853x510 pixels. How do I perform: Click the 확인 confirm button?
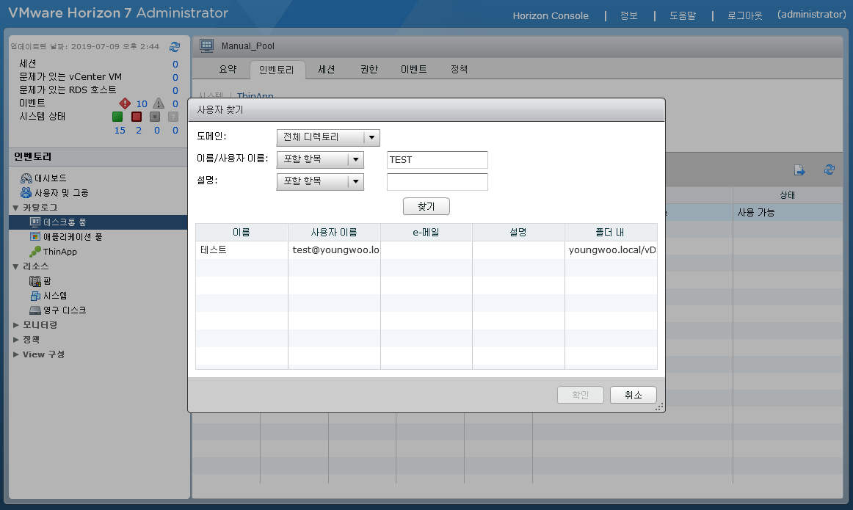pos(581,395)
